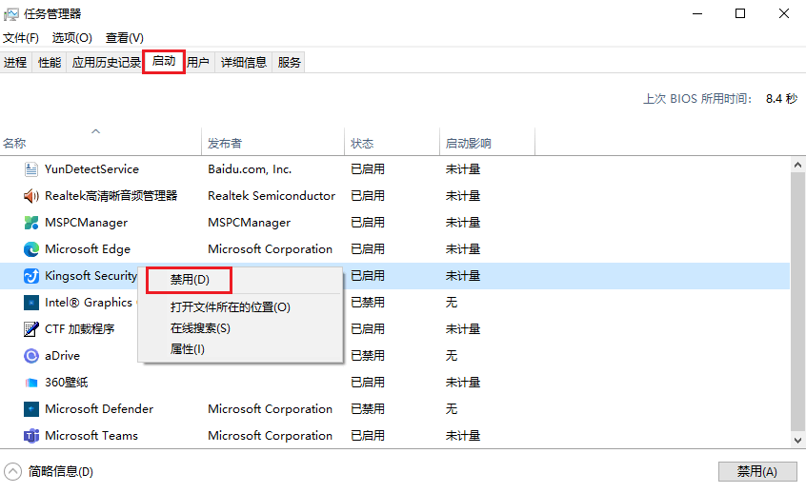Maximize the Task Manager window
Viewport: 806px width, 493px height.
740,14
